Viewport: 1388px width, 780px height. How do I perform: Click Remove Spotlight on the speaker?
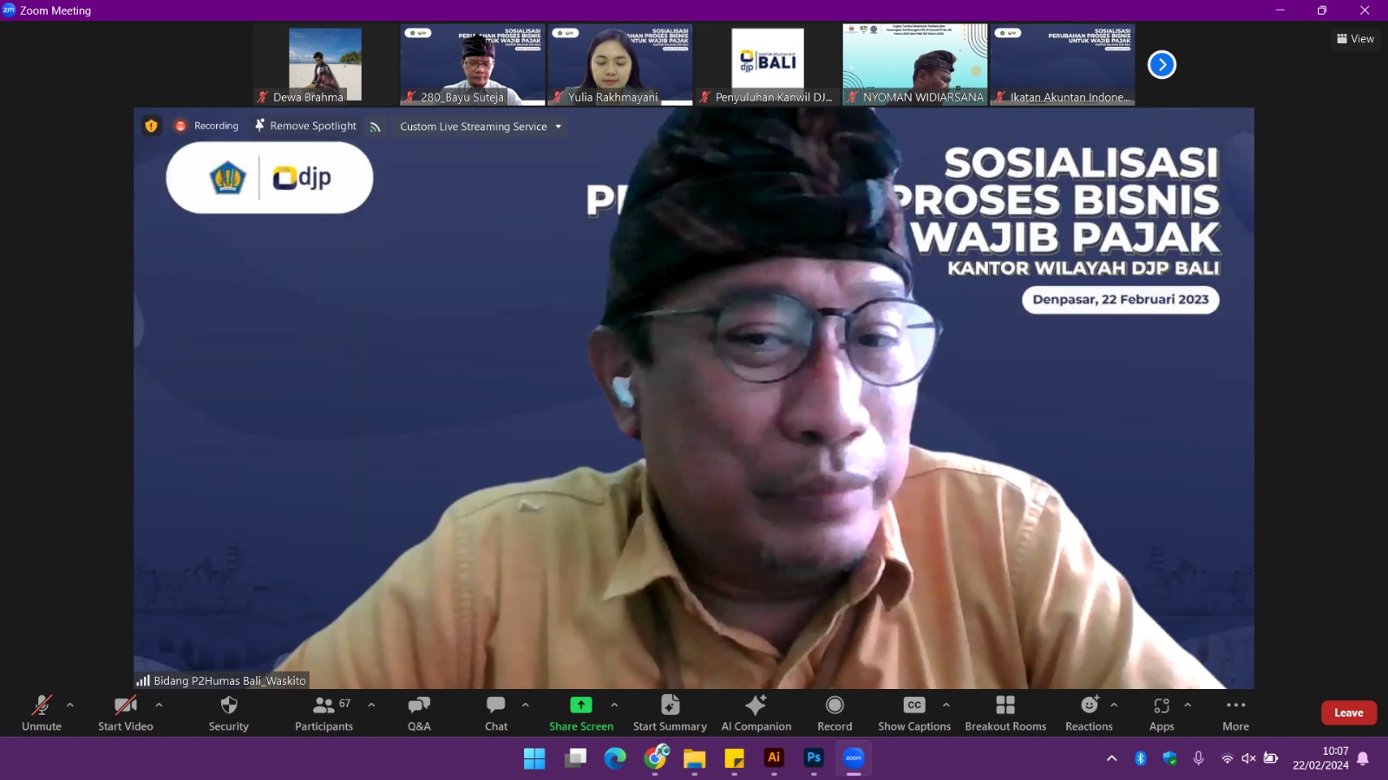click(305, 126)
